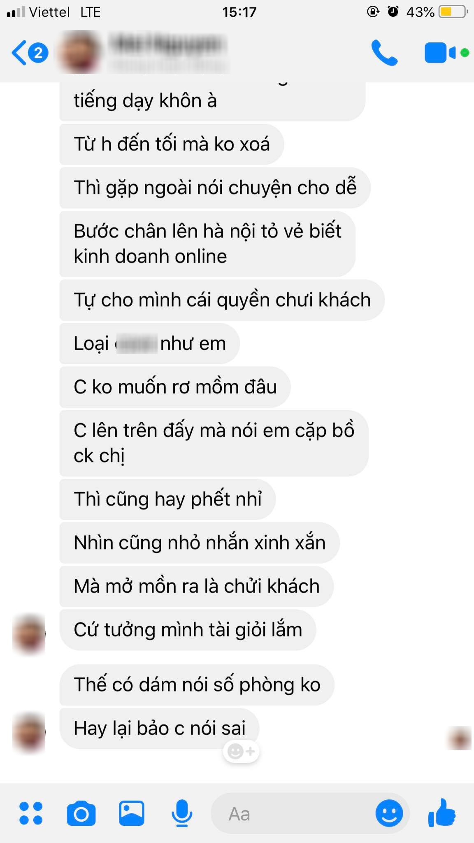This screenshot has width=474, height=843.
Task: Tap the battery indicator in status bar
Action: coord(453,12)
